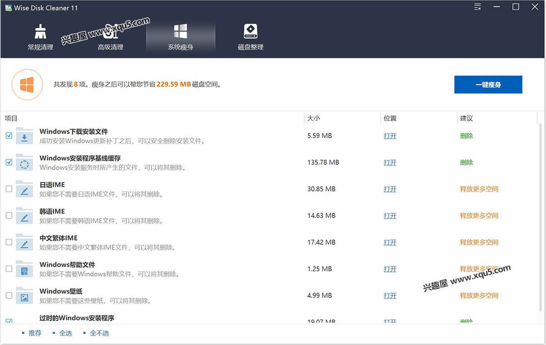
Task: Open Windows帮助文件 location via 打开
Action: click(x=390, y=269)
